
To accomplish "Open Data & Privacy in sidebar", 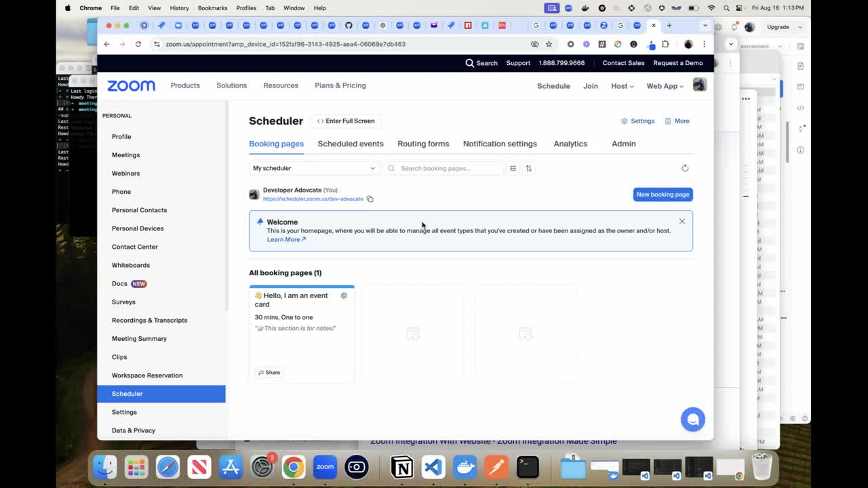I will coord(134,430).
